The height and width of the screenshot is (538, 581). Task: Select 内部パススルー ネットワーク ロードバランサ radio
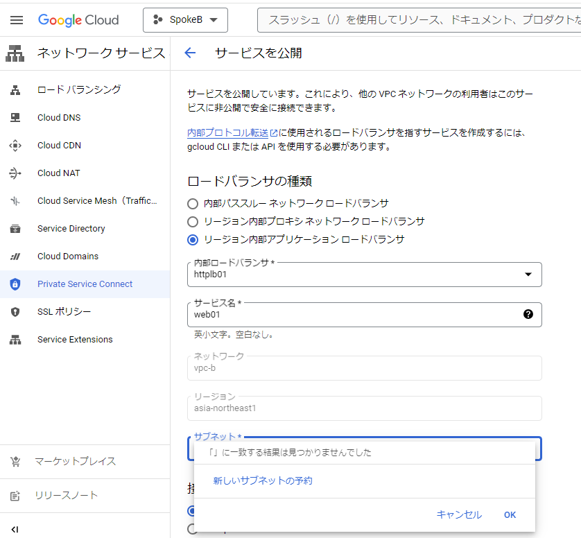tap(193, 204)
